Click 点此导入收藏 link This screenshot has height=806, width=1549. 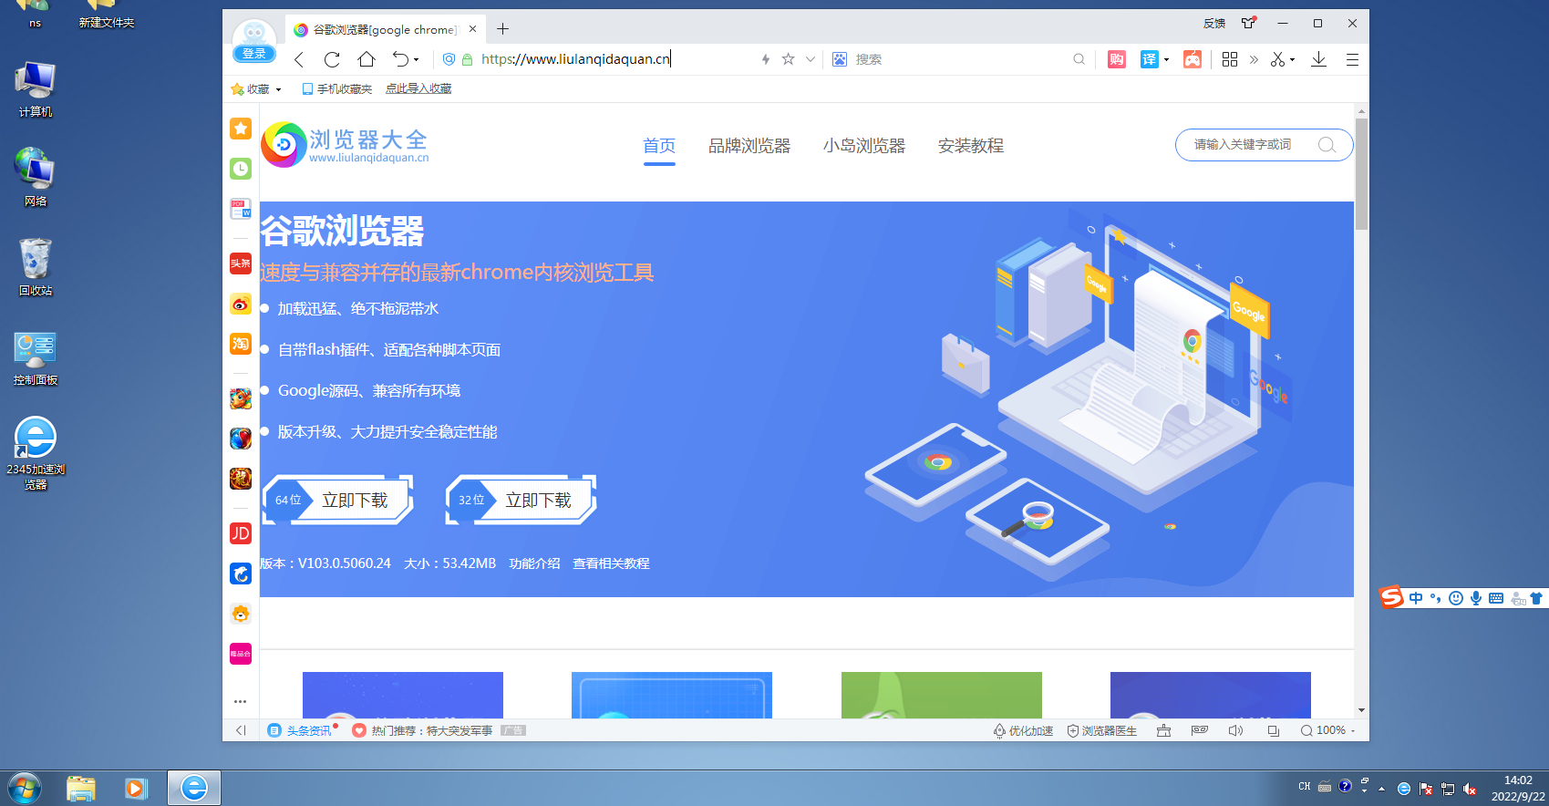(x=418, y=88)
